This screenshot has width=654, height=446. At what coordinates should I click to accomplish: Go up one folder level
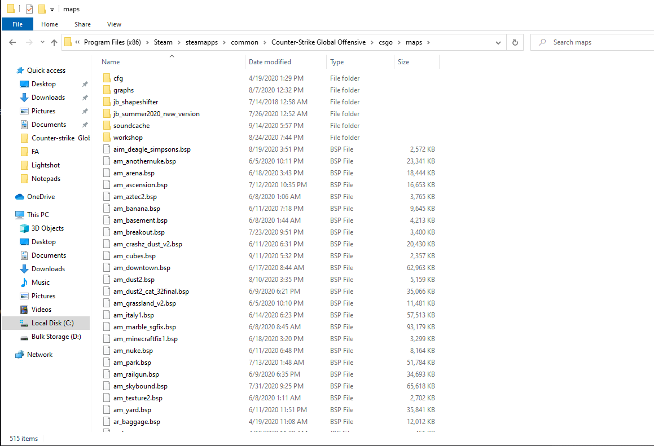[54, 42]
